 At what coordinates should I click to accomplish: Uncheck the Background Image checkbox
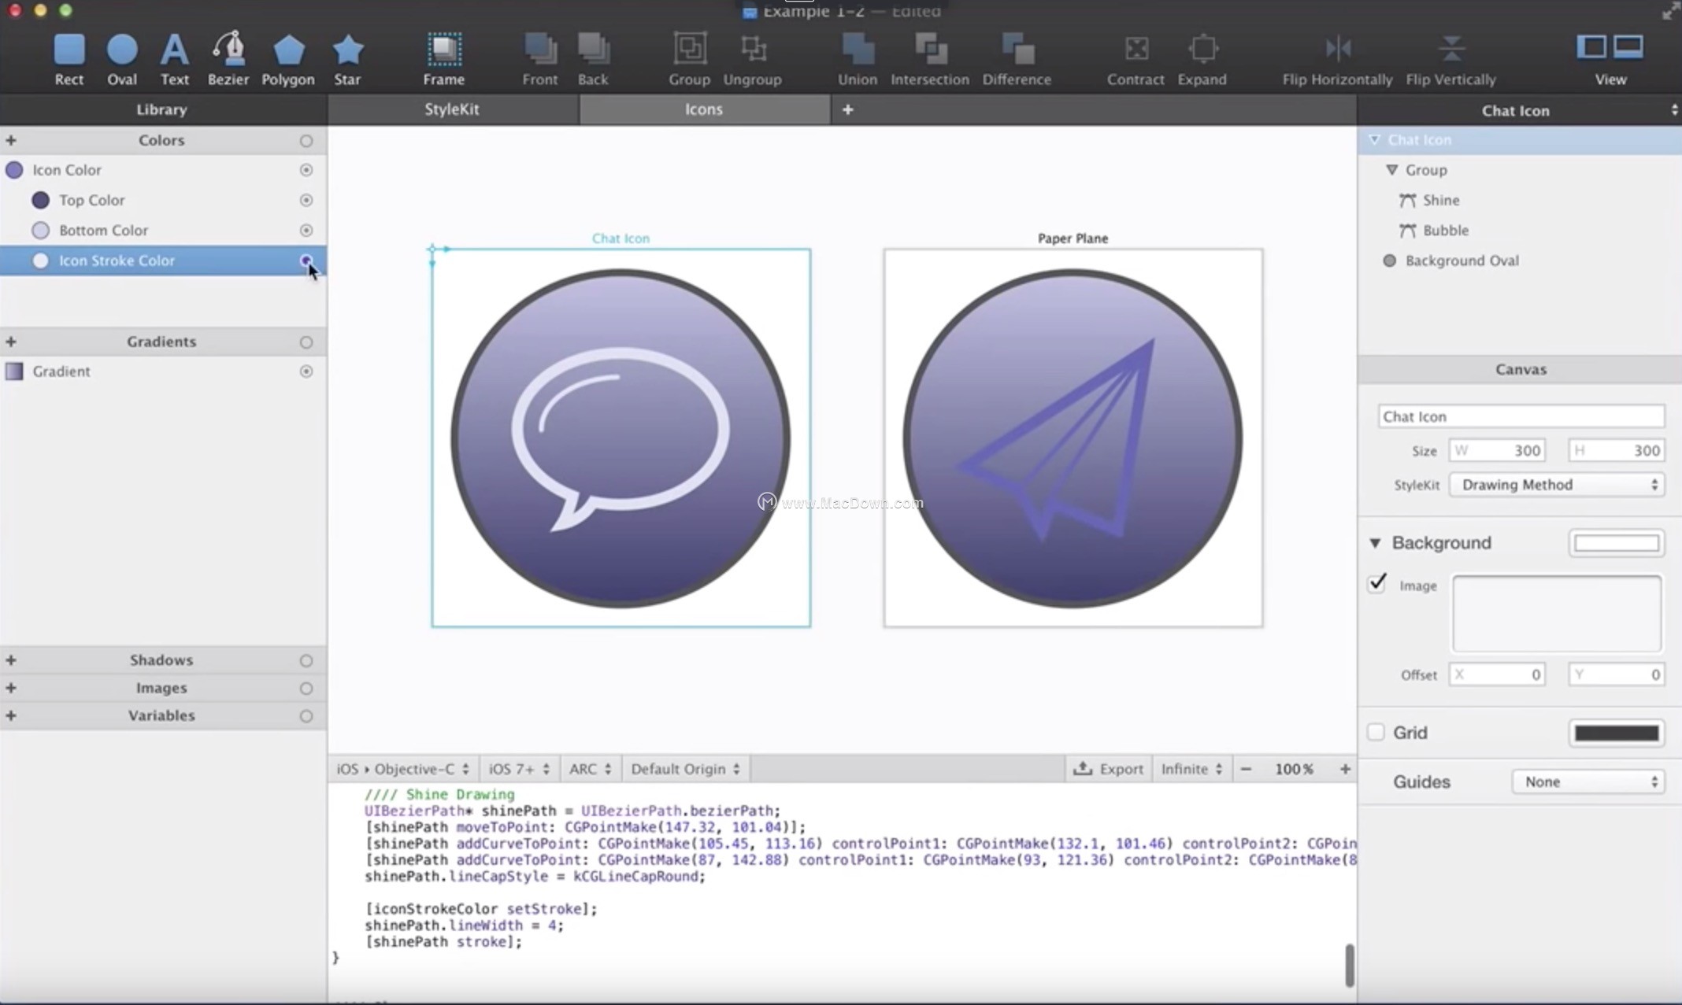(x=1376, y=583)
